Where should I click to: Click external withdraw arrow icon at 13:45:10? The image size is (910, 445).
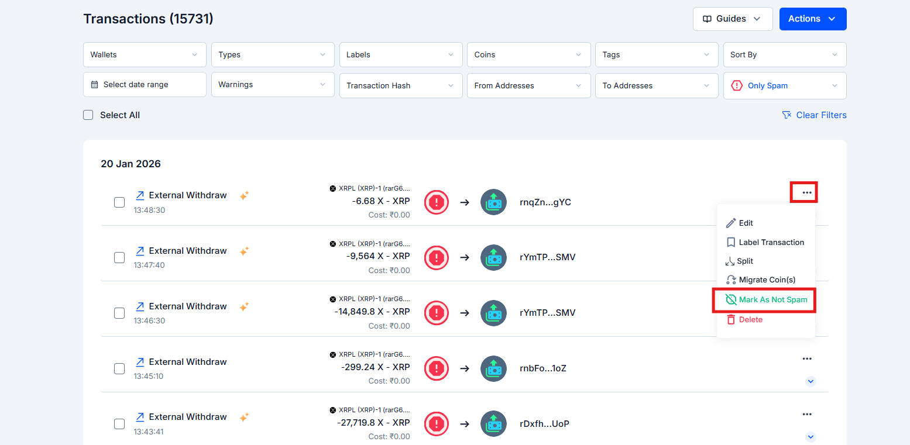click(140, 362)
